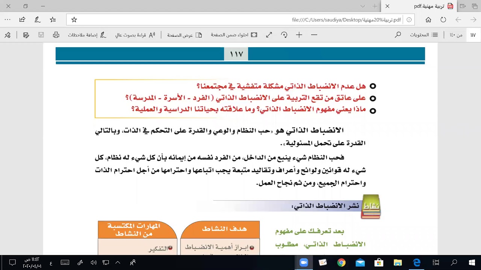This screenshot has width=481, height=270.
Task: Click the grayed-out Save floppy icon
Action: (41, 35)
